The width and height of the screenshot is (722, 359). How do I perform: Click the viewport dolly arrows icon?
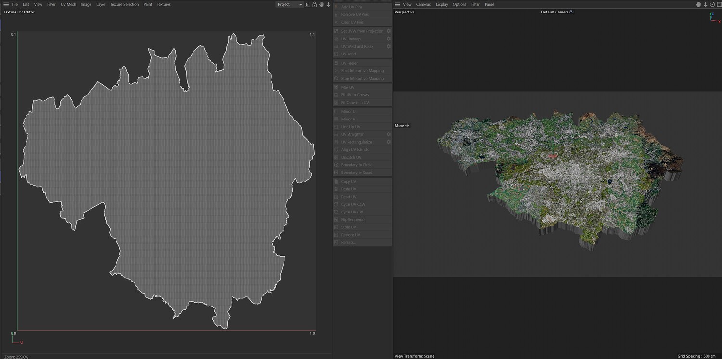[x=705, y=4]
